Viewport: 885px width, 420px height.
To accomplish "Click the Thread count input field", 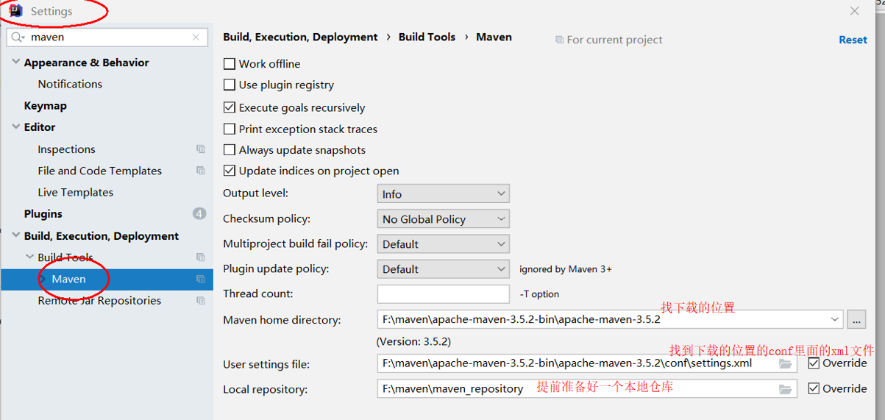I will coord(443,293).
